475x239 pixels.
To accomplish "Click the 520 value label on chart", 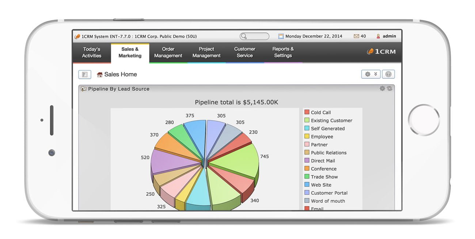I will point(145,157).
